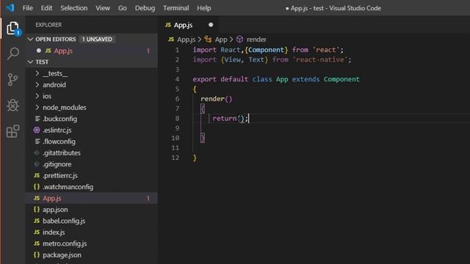The image size is (470, 264).
Task: Click the package.json braces icon
Action: 37,254
